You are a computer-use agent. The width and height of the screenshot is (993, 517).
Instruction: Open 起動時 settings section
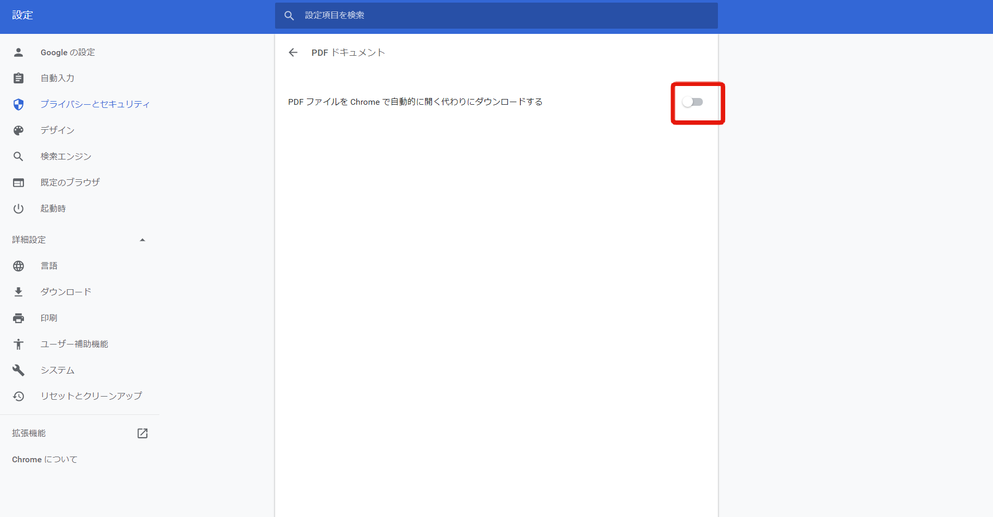53,208
